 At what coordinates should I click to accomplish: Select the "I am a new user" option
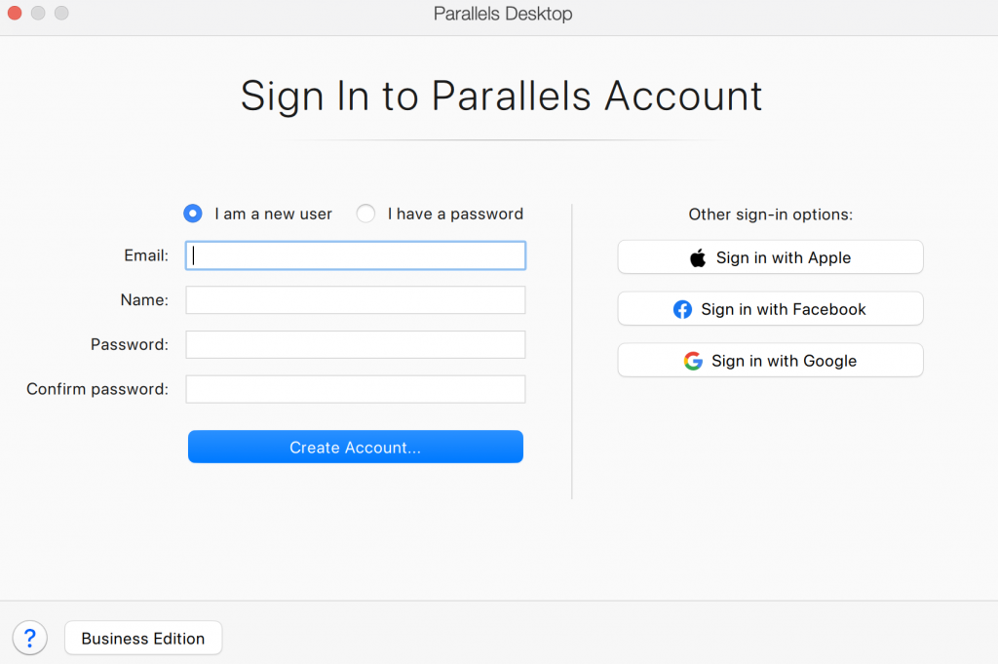pyautogui.click(x=193, y=214)
